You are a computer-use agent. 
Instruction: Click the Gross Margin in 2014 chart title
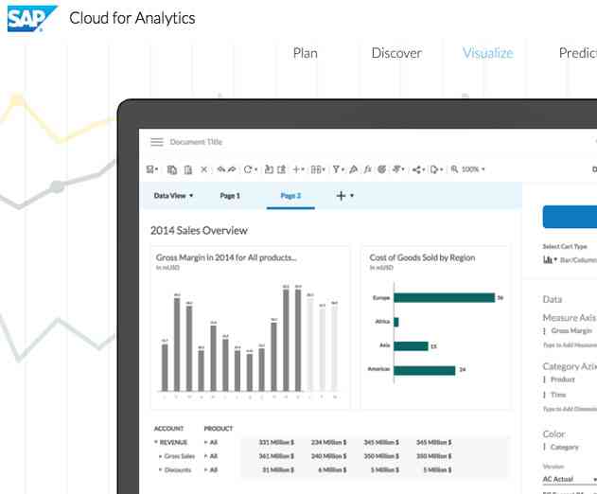tap(226, 257)
